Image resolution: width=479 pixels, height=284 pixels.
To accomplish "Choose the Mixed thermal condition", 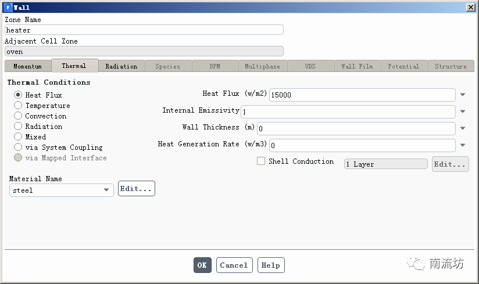I will 18,137.
